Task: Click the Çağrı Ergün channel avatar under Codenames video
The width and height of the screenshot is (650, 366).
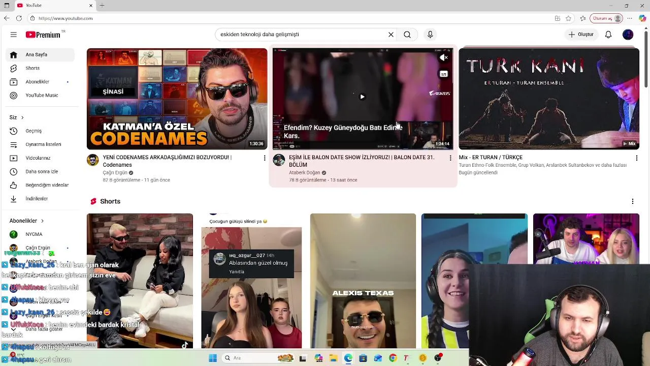Action: click(x=93, y=161)
